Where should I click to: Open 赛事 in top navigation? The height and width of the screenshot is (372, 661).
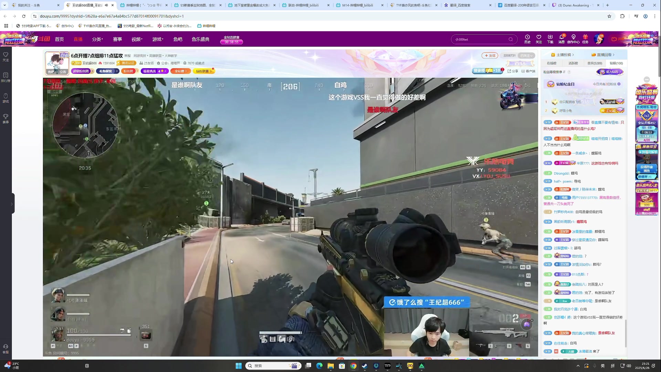pos(117,39)
